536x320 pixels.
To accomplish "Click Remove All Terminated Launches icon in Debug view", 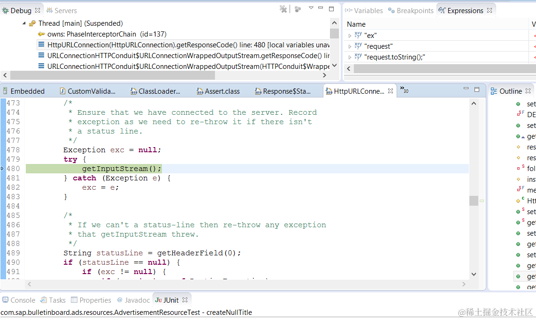I will [x=283, y=9].
